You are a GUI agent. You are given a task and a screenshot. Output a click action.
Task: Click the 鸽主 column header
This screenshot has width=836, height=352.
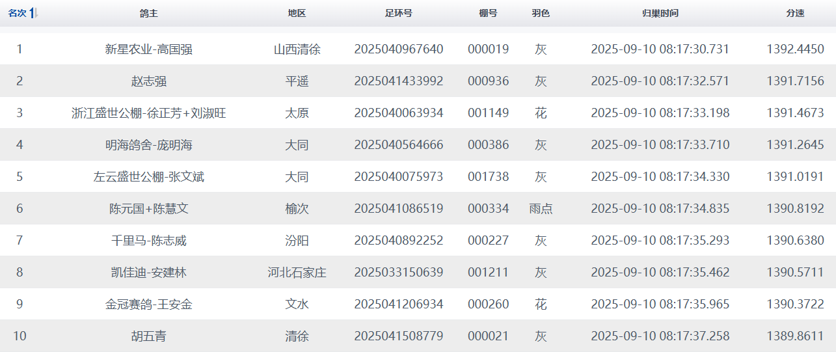click(148, 14)
